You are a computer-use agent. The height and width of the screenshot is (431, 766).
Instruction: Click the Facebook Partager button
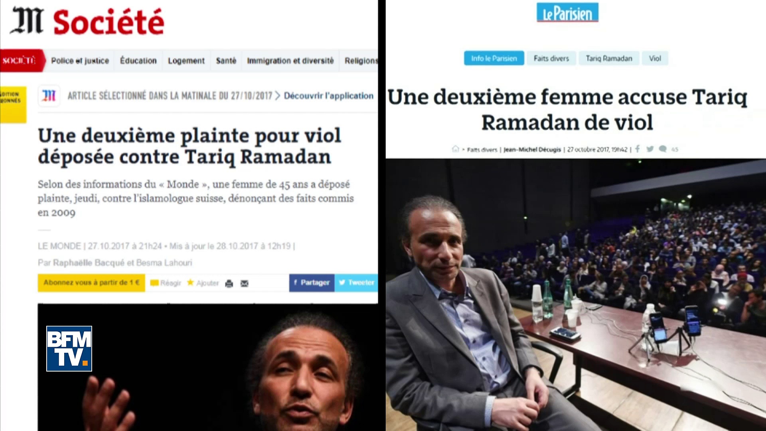point(312,283)
